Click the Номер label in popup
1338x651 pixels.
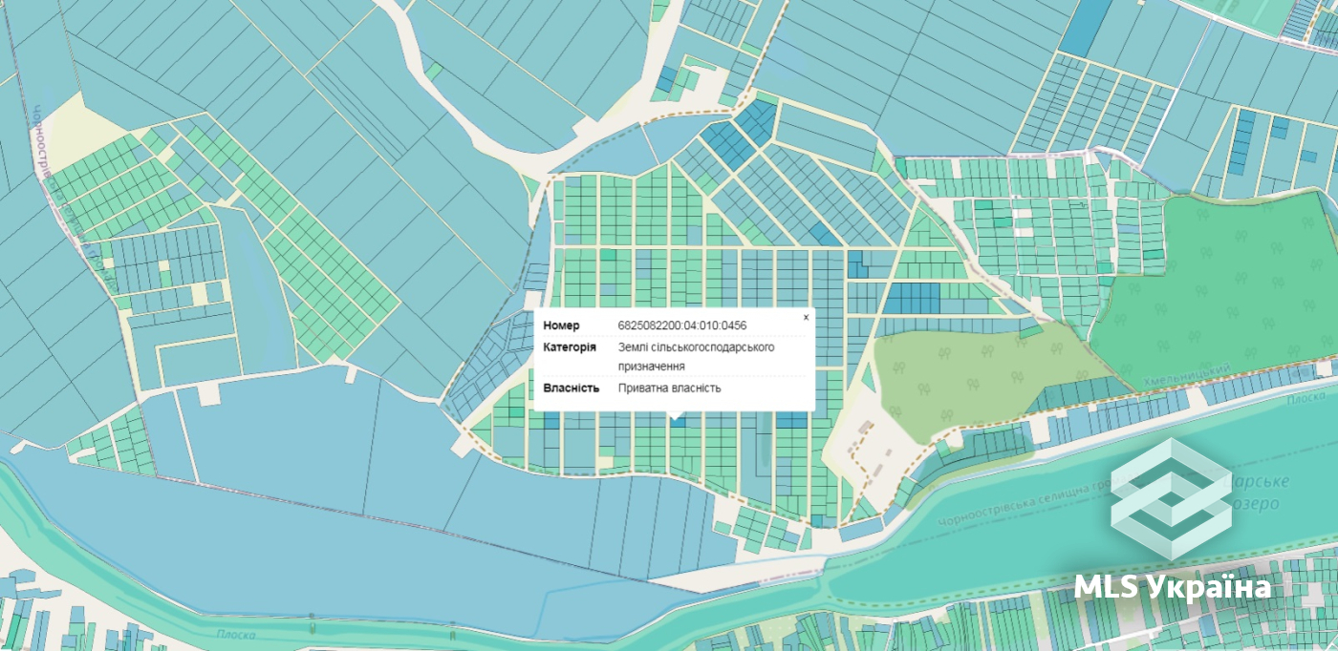[561, 325]
